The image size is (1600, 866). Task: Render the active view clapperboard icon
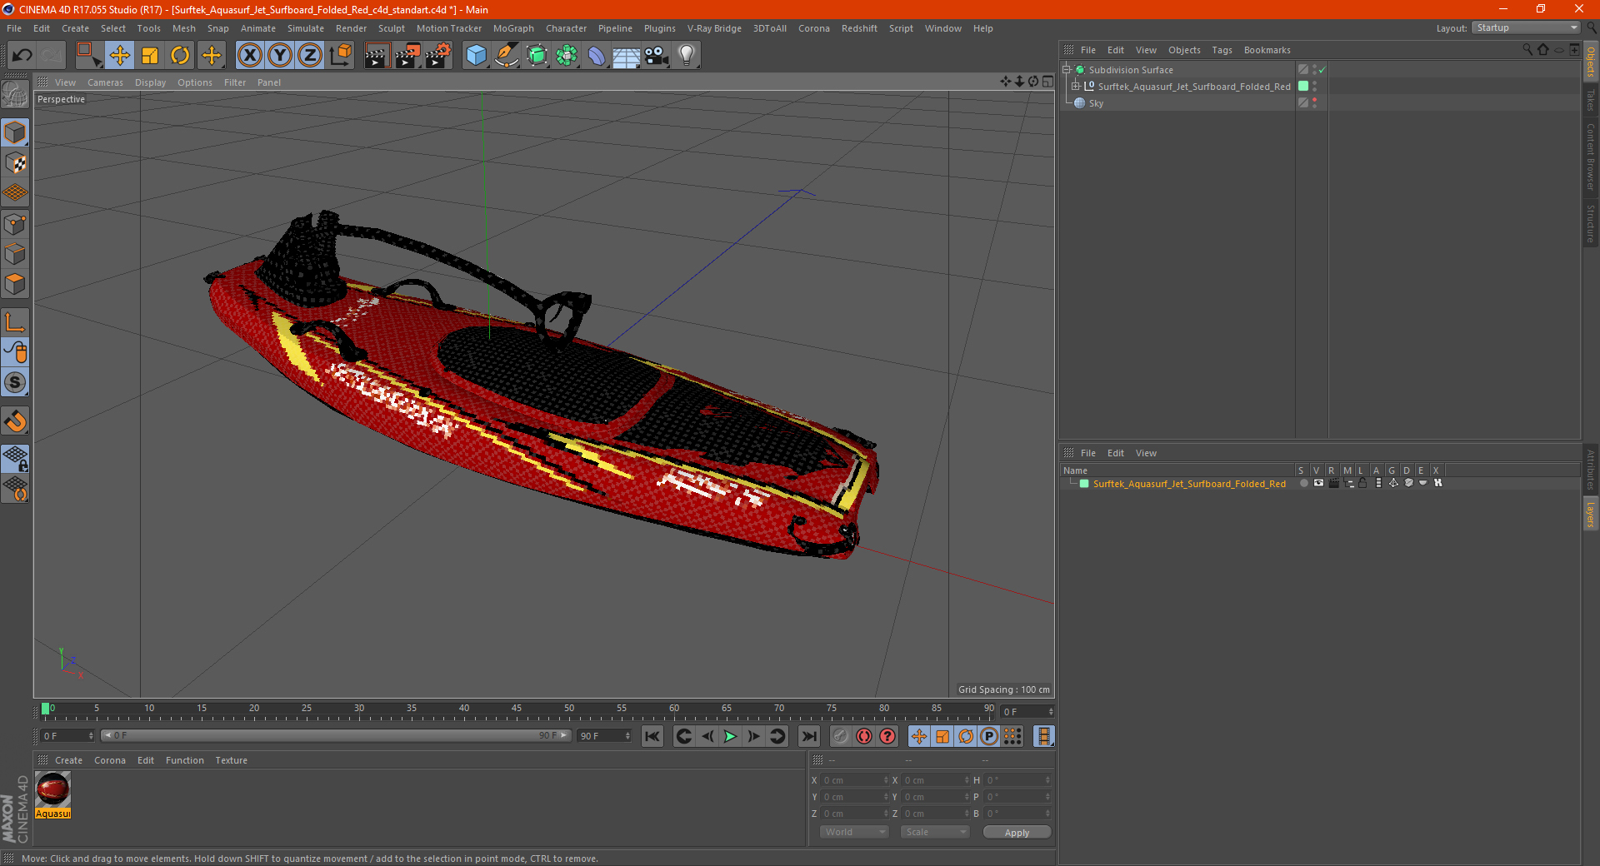pos(377,56)
